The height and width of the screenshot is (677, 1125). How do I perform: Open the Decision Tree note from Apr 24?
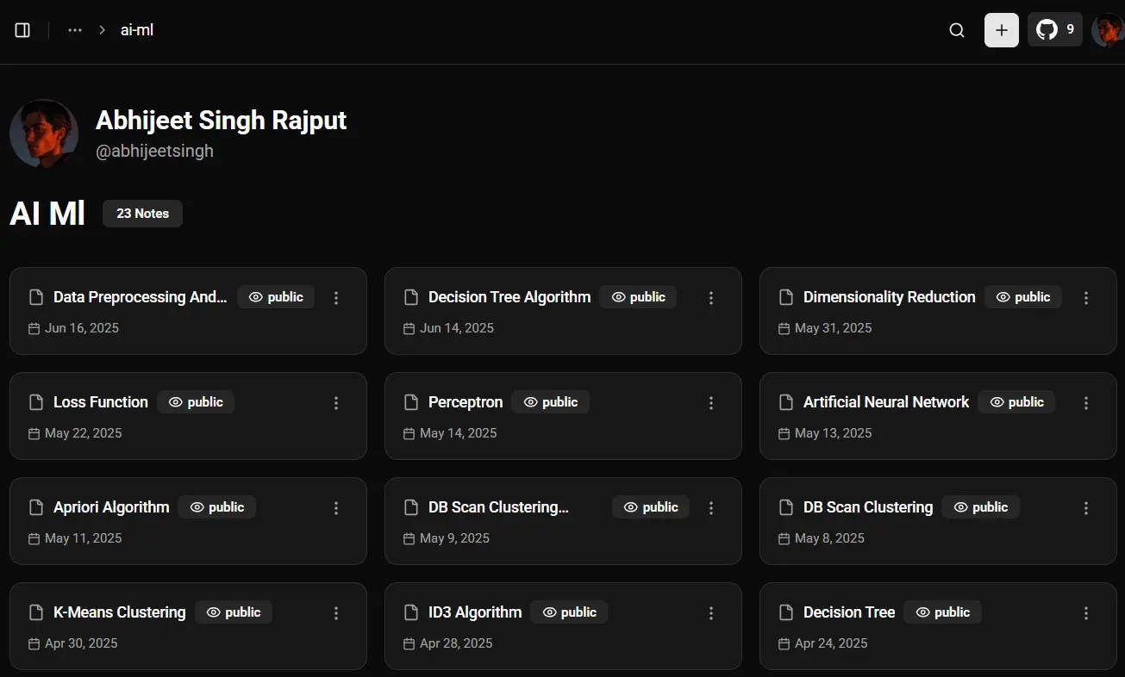click(849, 612)
